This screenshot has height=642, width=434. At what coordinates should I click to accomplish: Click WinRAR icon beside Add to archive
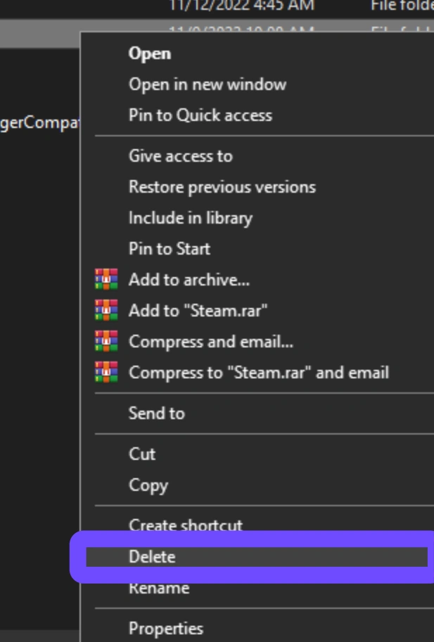[x=106, y=280]
